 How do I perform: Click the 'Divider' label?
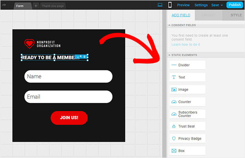pos(184,65)
